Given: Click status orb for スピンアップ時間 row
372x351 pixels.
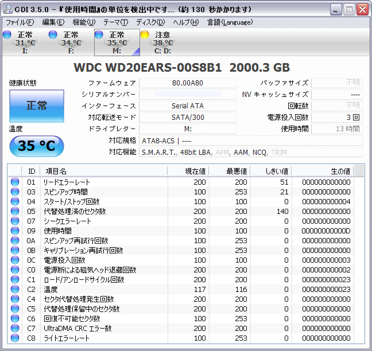Looking at the screenshot, I should (15, 192).
